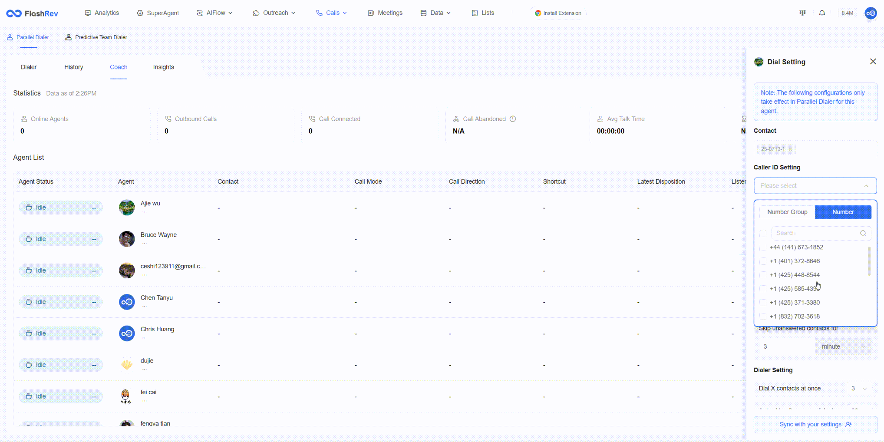This screenshot has width=884, height=442.
Task: Click Bruce Wayne's avatar
Action: point(127,239)
